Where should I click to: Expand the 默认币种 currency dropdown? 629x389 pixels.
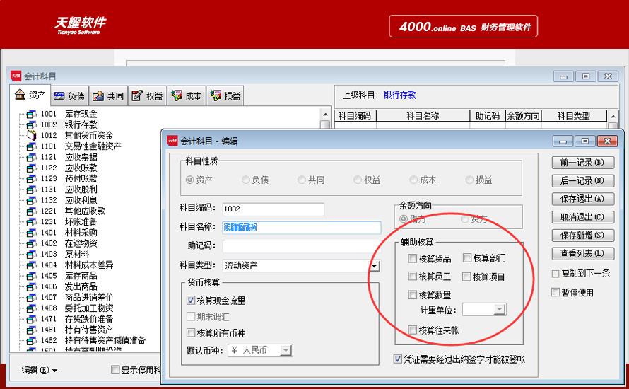286,350
